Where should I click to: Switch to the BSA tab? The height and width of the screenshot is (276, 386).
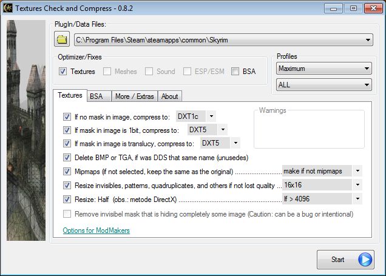click(x=96, y=96)
